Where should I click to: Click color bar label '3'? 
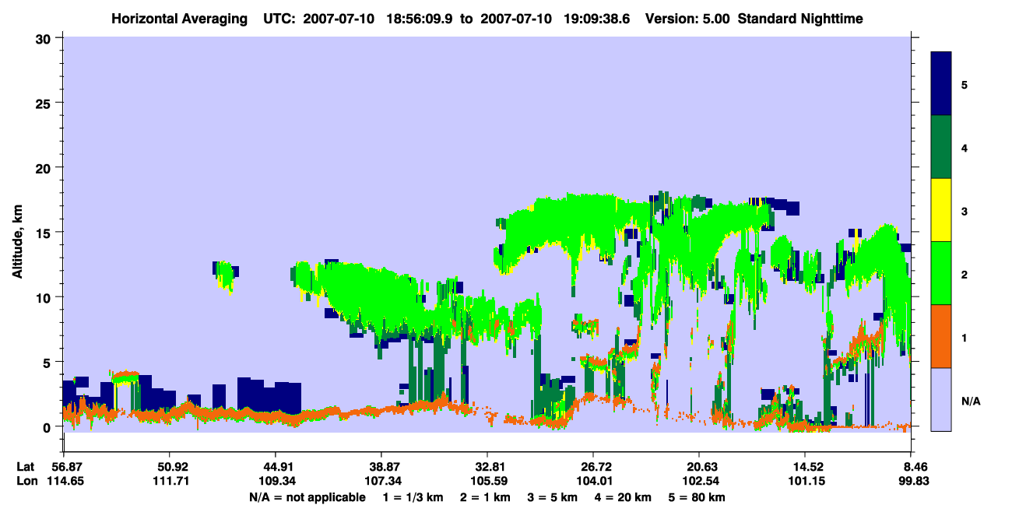point(965,211)
